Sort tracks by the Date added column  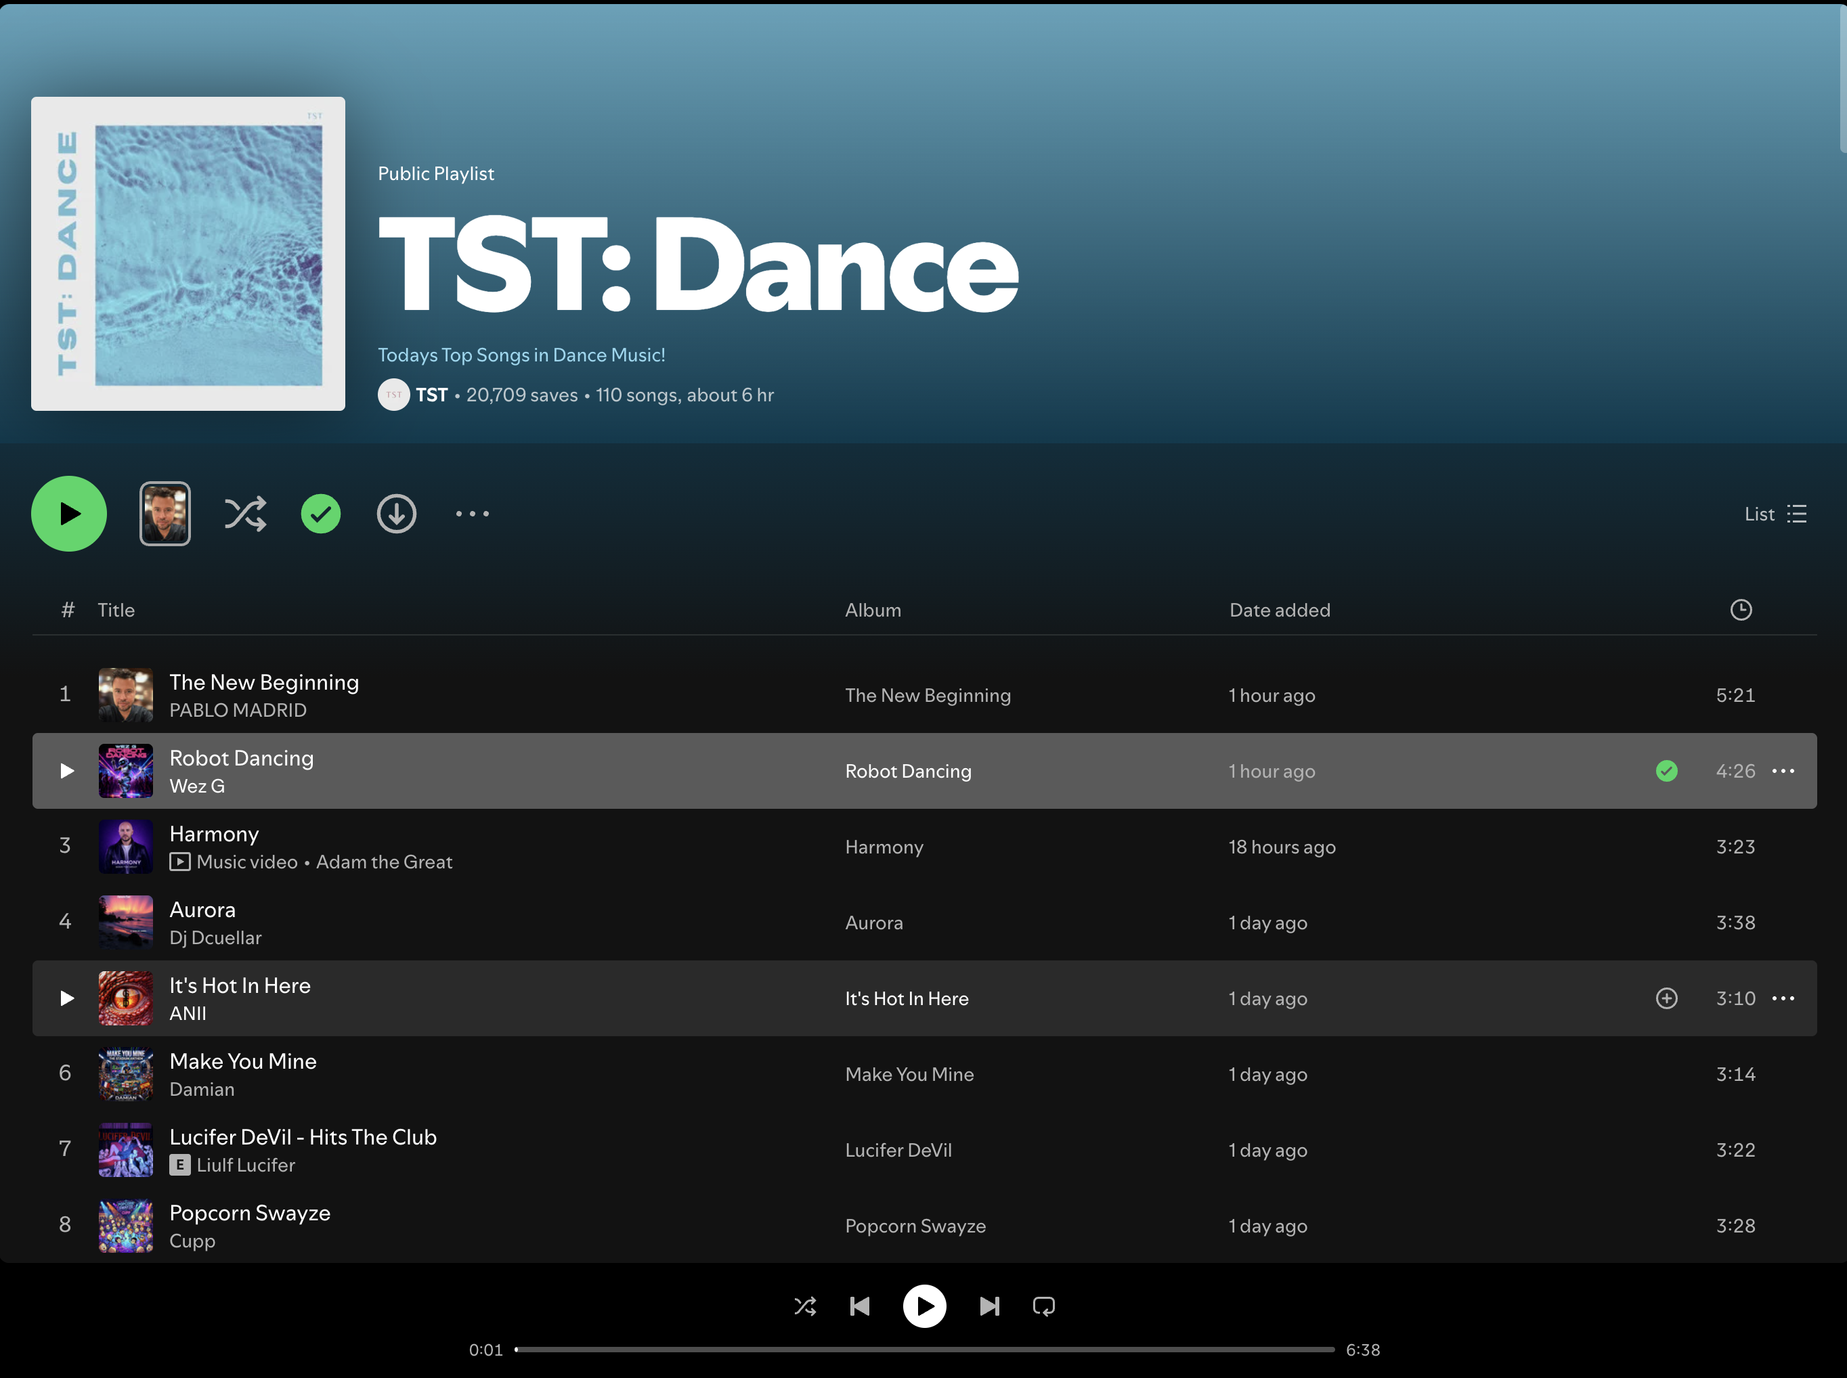pos(1280,610)
